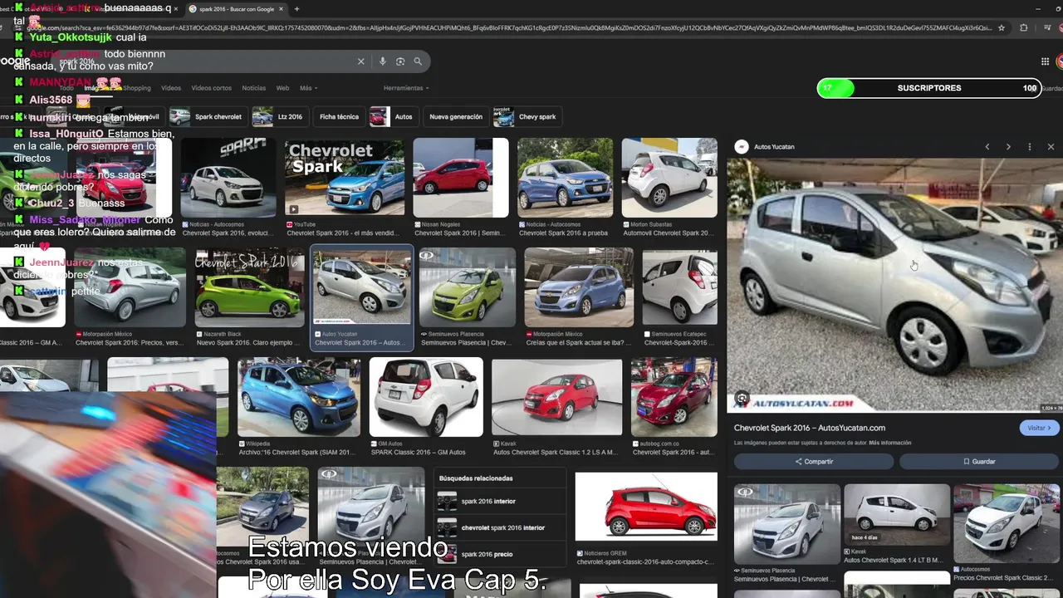The width and height of the screenshot is (1063, 598).
Task: Open the Seminuevos Plasencia related image in the side panel
Action: point(787,523)
